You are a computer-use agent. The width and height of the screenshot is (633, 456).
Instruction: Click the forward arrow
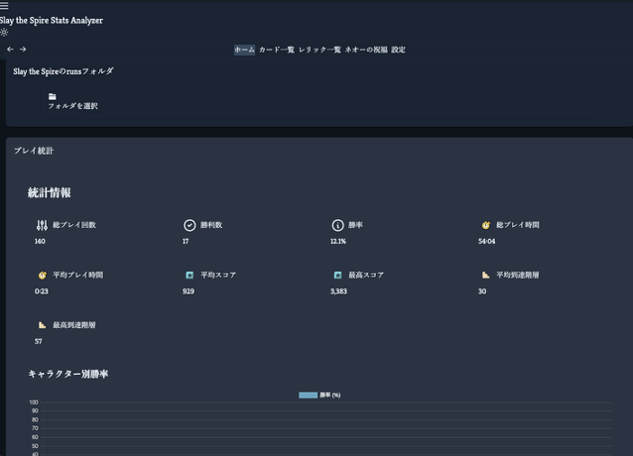[x=23, y=50]
